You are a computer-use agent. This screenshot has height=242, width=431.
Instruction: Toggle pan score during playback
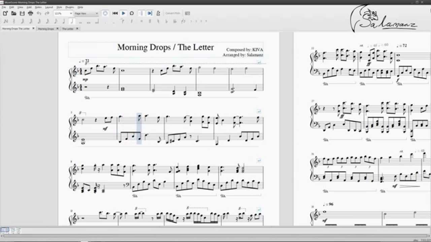pyautogui.click(x=150, y=13)
